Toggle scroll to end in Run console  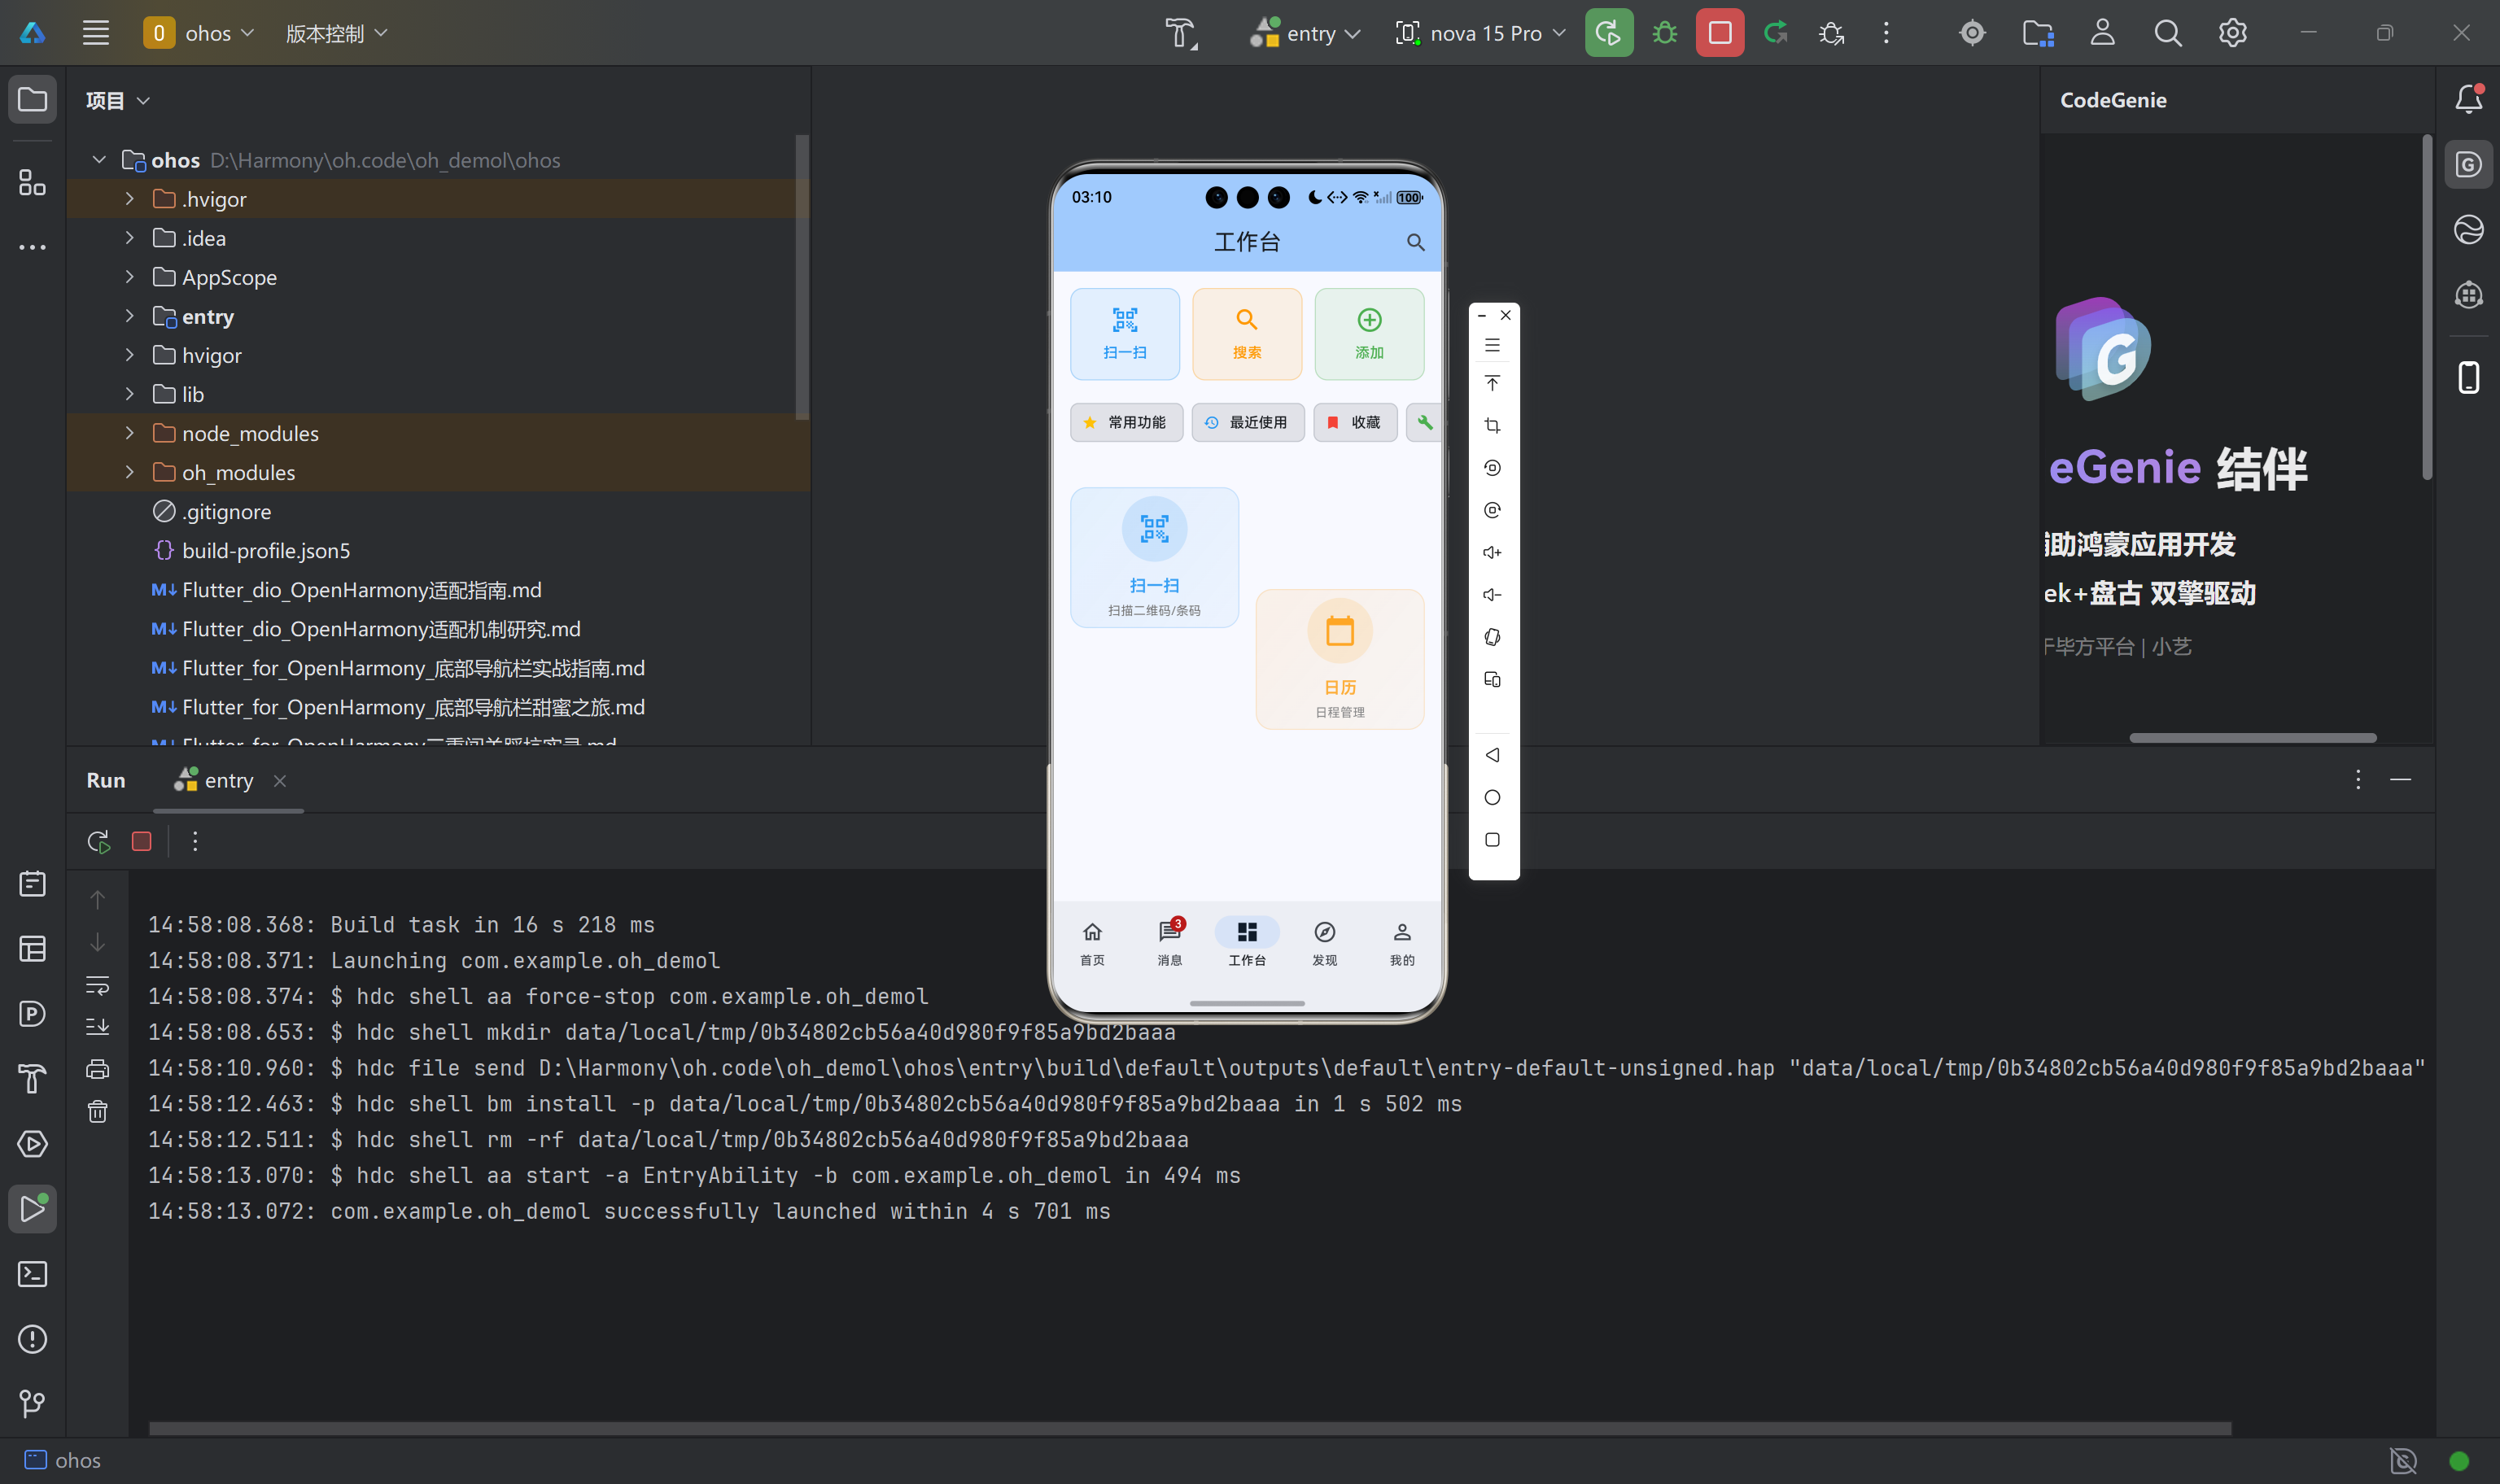[97, 1027]
